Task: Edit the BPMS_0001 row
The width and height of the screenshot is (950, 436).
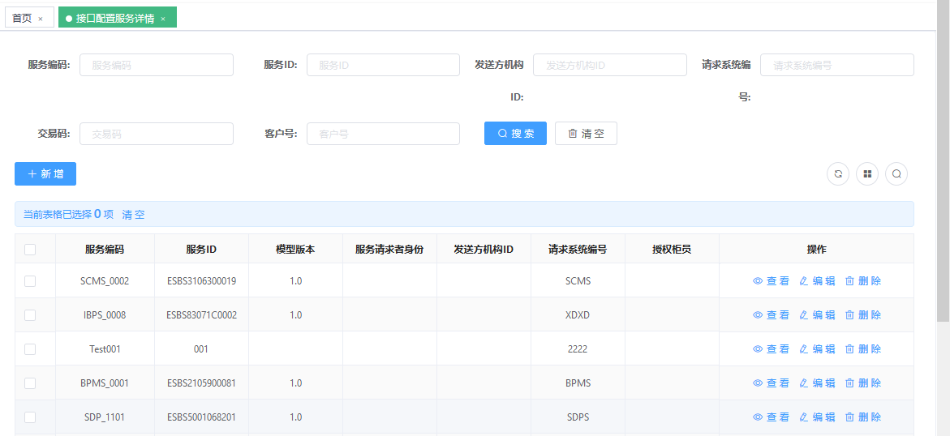Action: [x=817, y=383]
